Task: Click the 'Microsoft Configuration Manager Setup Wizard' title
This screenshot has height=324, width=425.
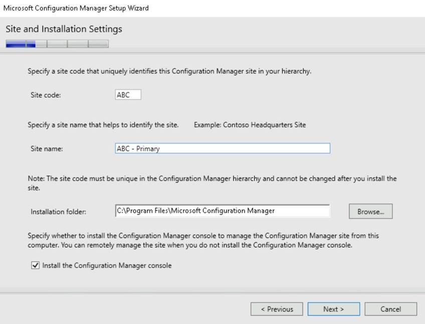Action: (76, 8)
